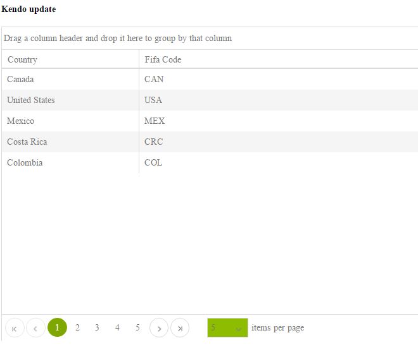Go to the first page arrow icon
The height and width of the screenshot is (352, 418).
(15, 328)
